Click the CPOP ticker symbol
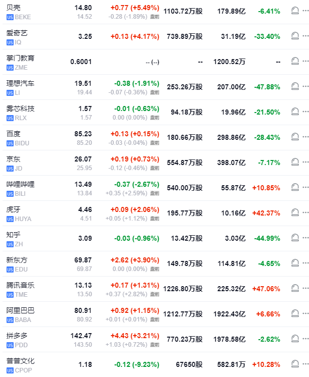This screenshot has height=377, width=309. (x=23, y=370)
